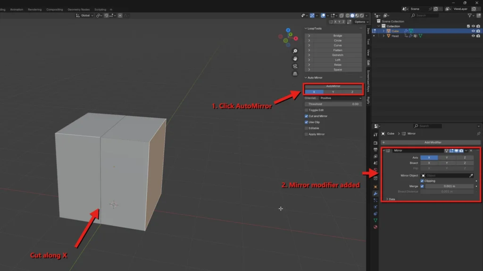This screenshot has width=483, height=271.
Task: Open the Output properties tab icon
Action: coord(375,150)
